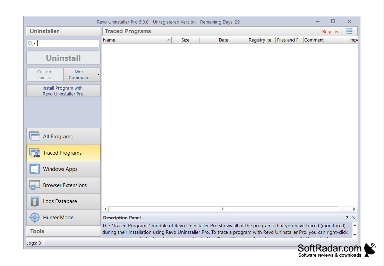Open the search options dropdown arrow
Screen dimensions: 384x266
35,44
